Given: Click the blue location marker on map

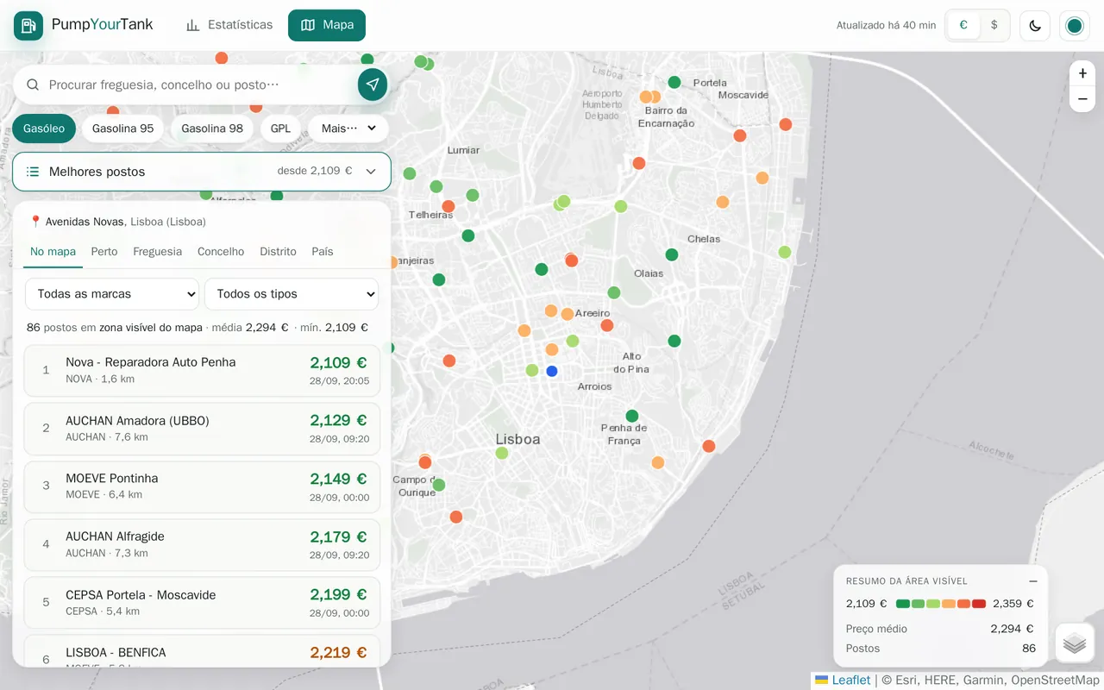Looking at the screenshot, I should click(x=552, y=371).
